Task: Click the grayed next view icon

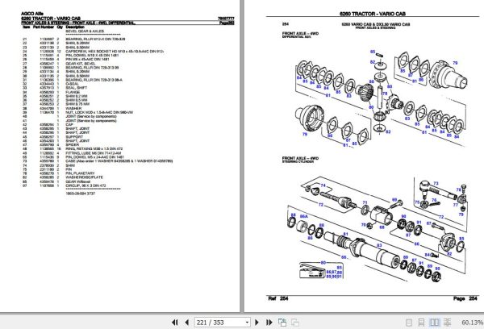Action: (x=295, y=323)
